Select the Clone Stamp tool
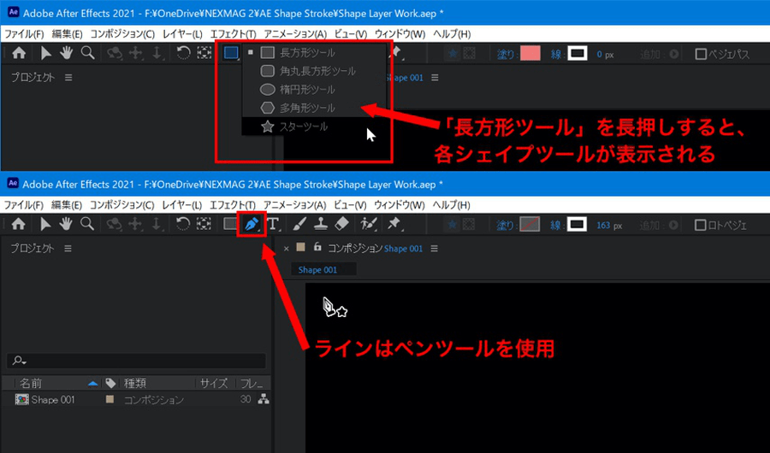 tap(321, 224)
